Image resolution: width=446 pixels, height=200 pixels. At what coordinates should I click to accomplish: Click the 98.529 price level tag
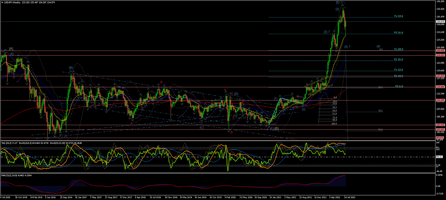440,138
